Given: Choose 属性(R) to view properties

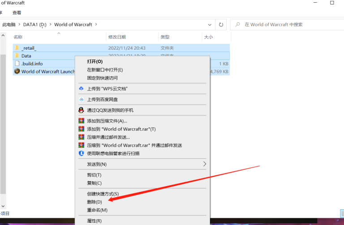Looking at the screenshot, I should 94,221.
